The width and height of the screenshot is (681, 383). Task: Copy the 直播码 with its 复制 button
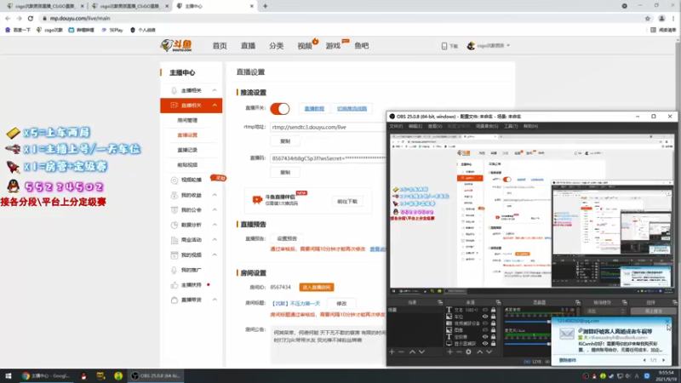pyautogui.click(x=285, y=173)
